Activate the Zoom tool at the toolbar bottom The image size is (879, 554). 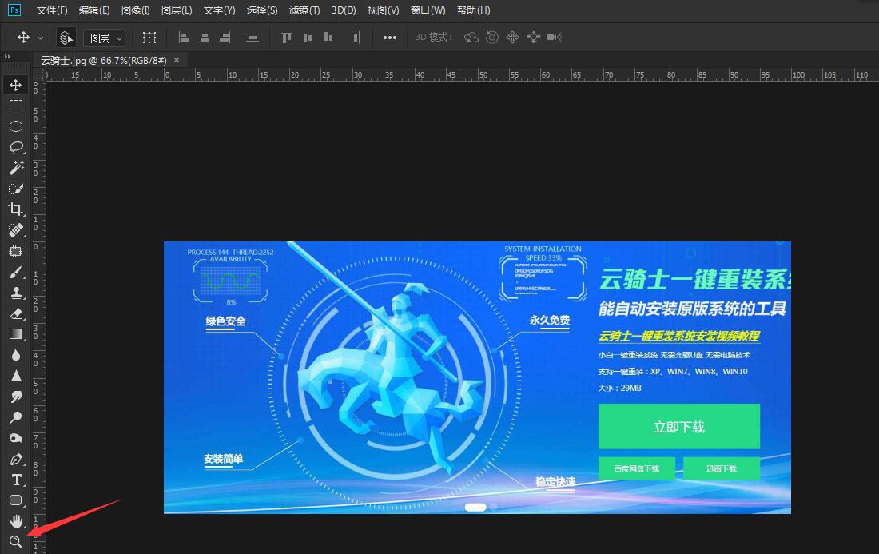point(16,542)
